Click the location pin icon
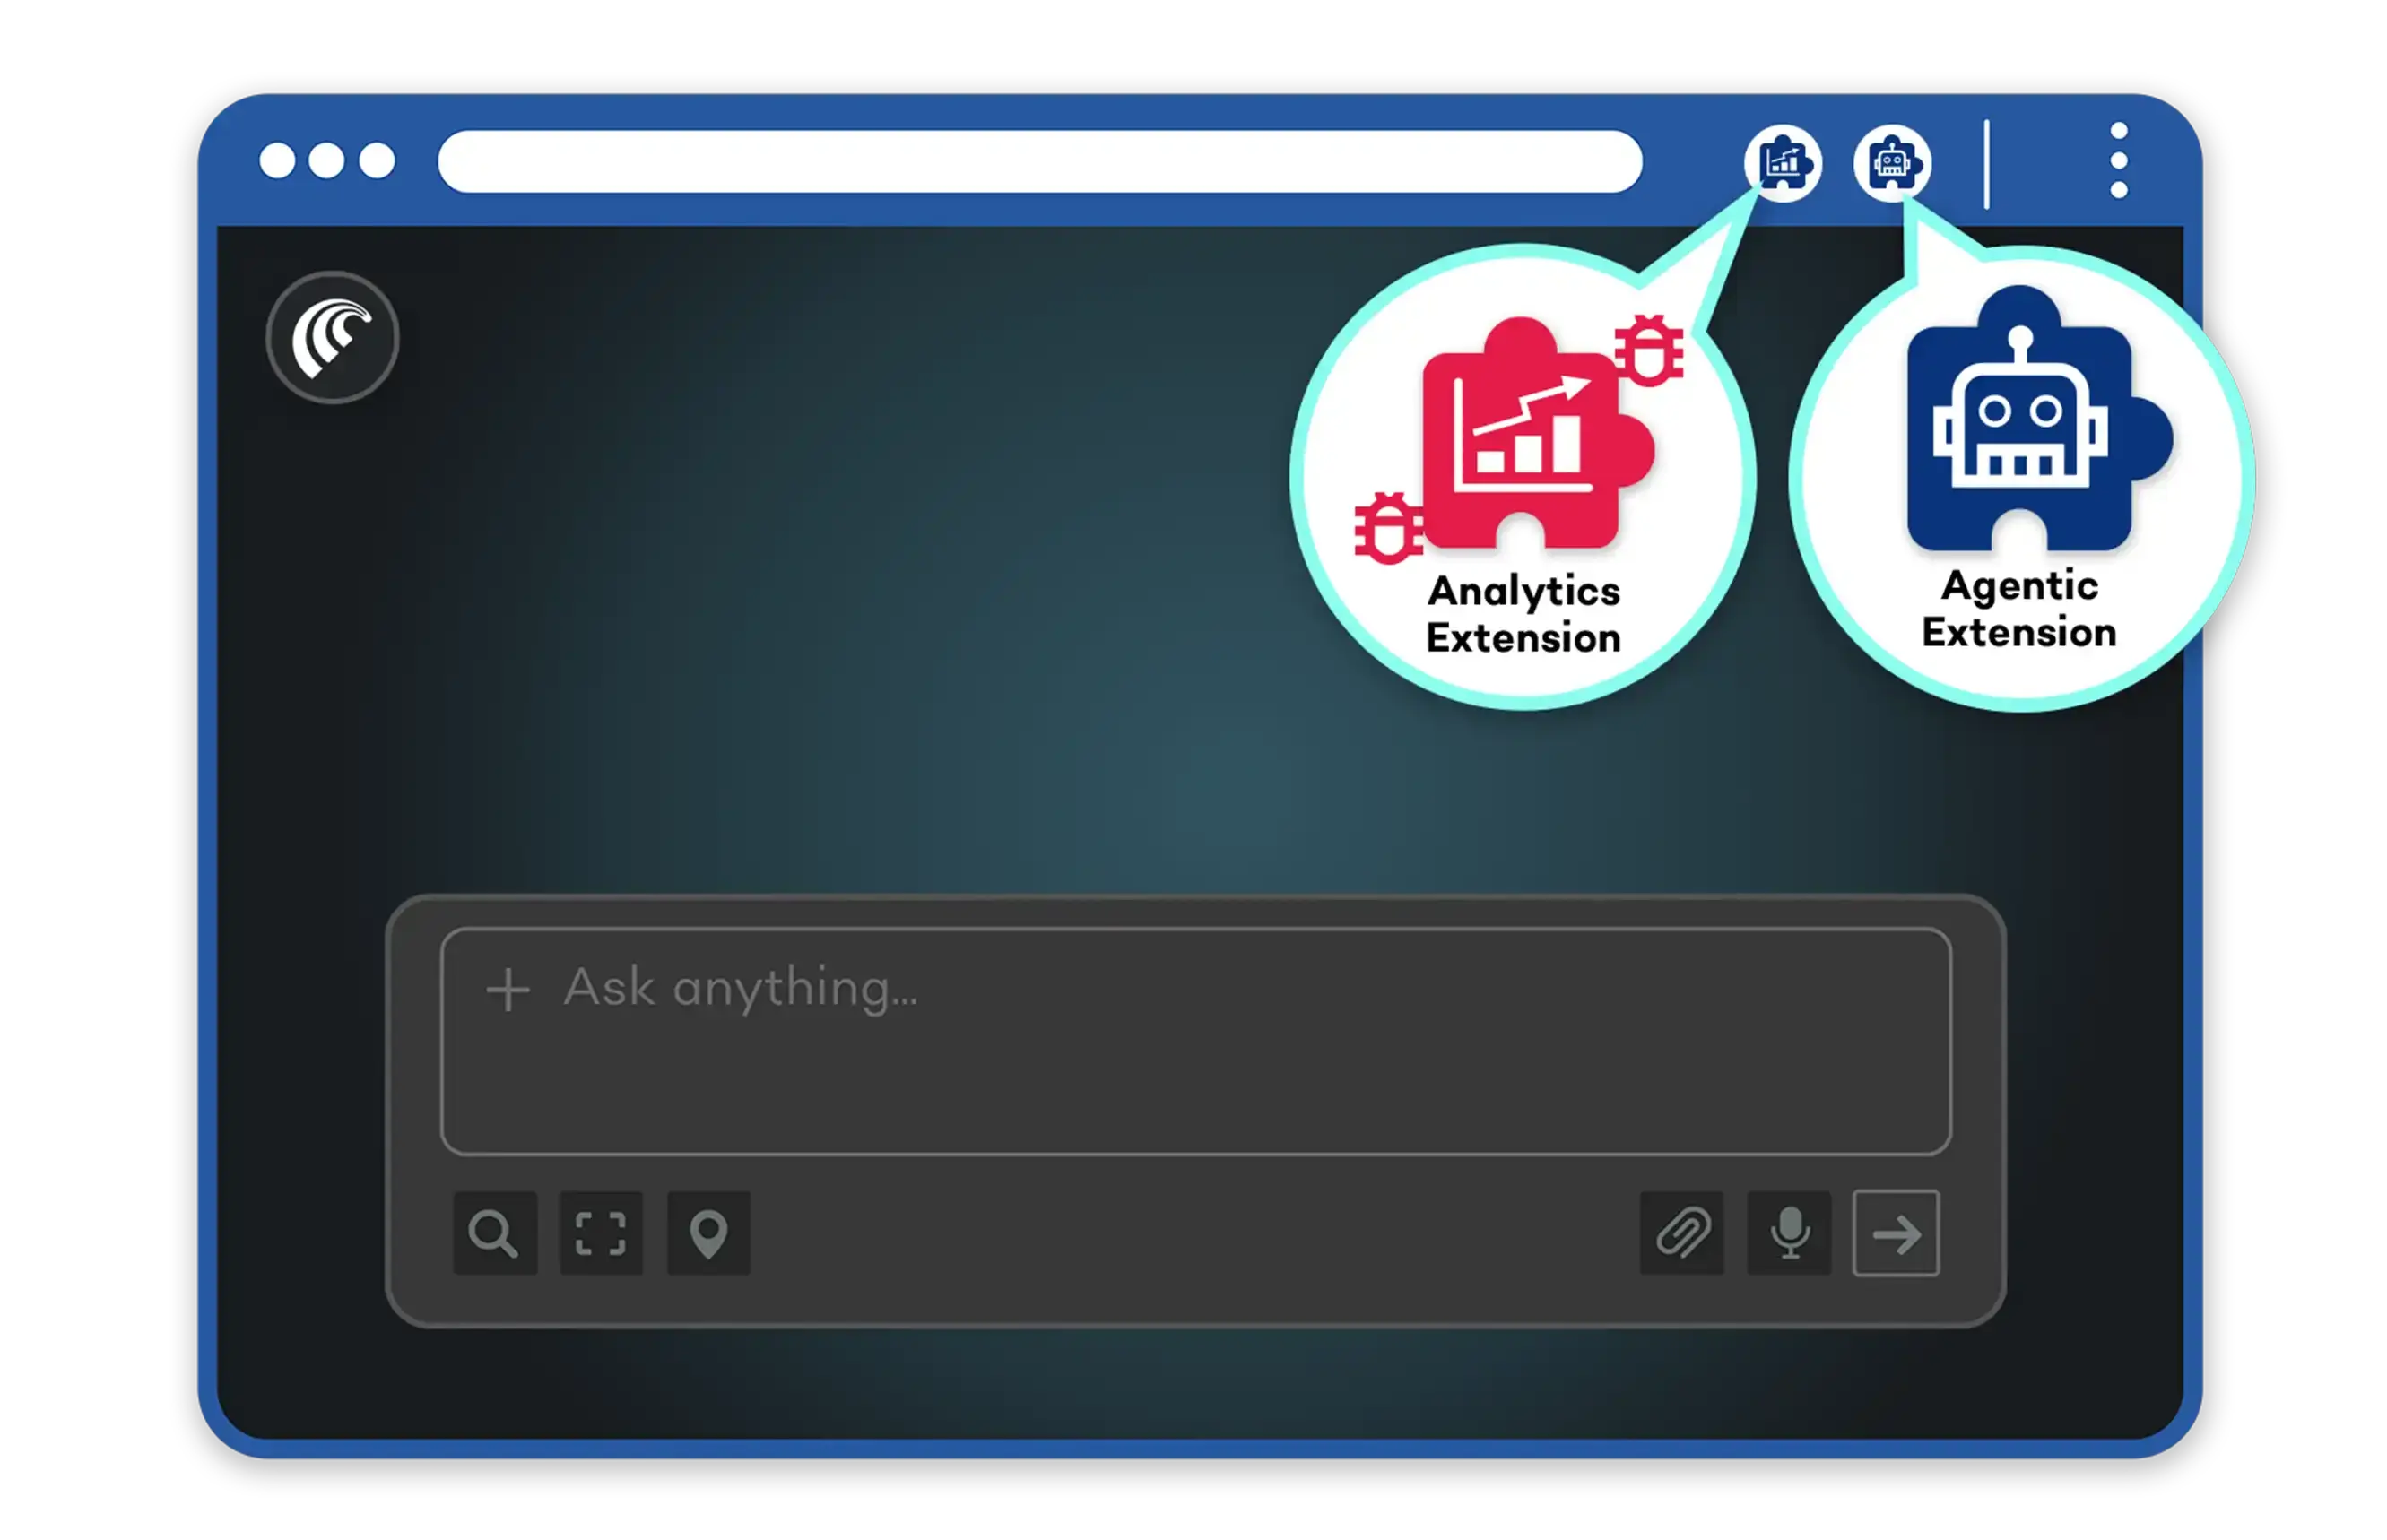 tap(708, 1234)
